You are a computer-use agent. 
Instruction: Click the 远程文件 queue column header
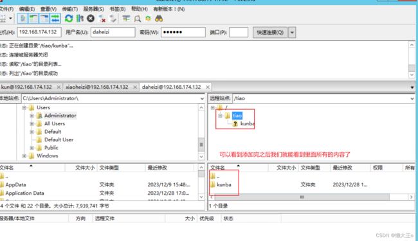coord(129,219)
